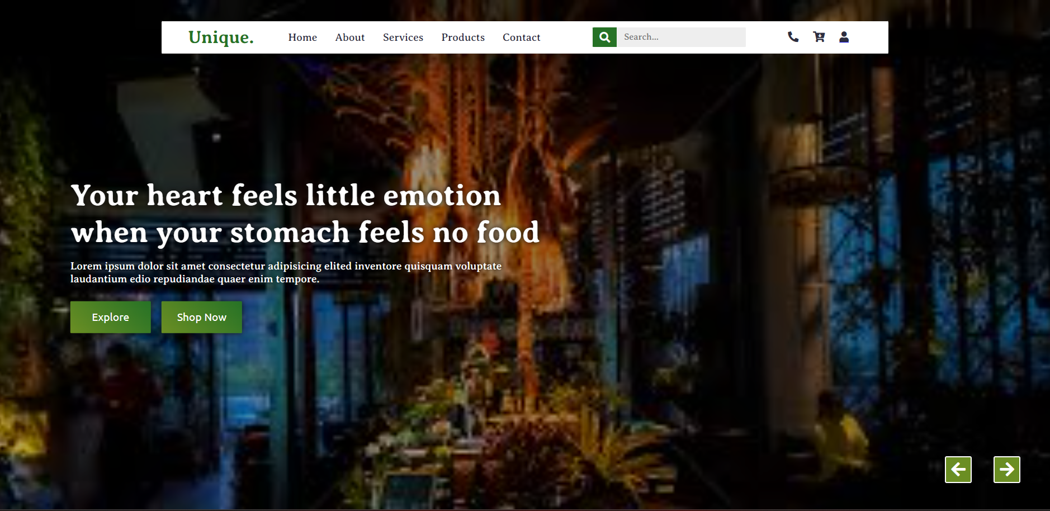Open the shopping cart icon
Image resolution: width=1050 pixels, height=511 pixels.
(819, 37)
